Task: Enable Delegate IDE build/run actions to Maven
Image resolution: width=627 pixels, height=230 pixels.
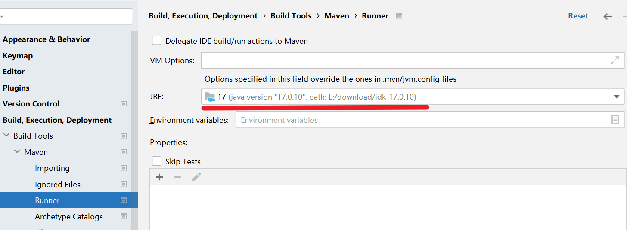Action: point(157,41)
